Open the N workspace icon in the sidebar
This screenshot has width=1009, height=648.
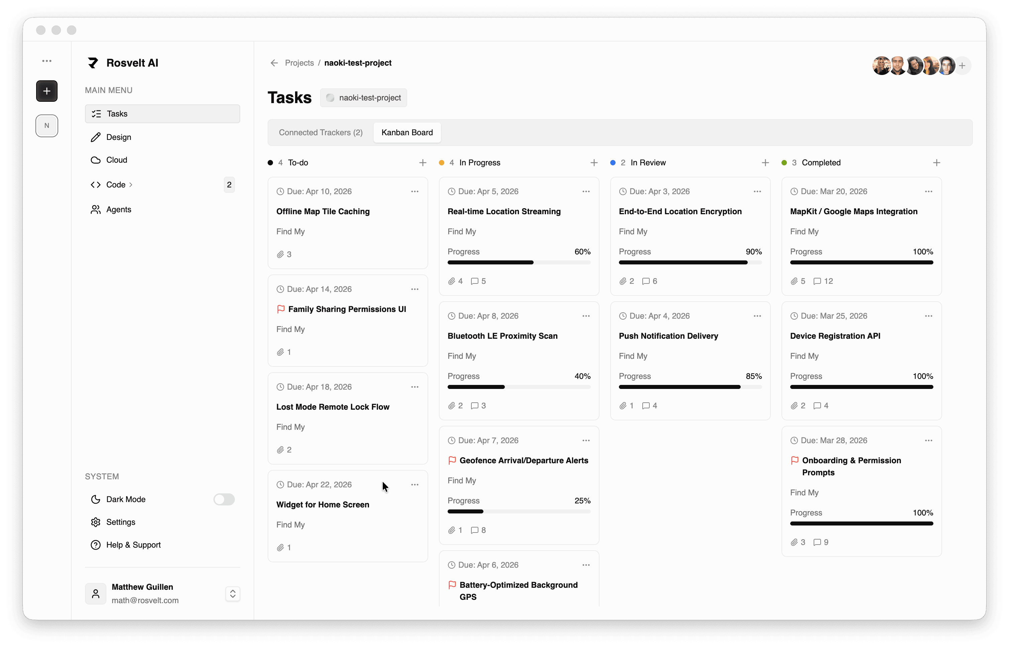47,126
